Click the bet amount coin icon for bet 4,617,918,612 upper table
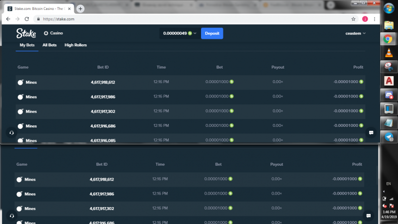This screenshot has width=398, height=224. point(231,82)
